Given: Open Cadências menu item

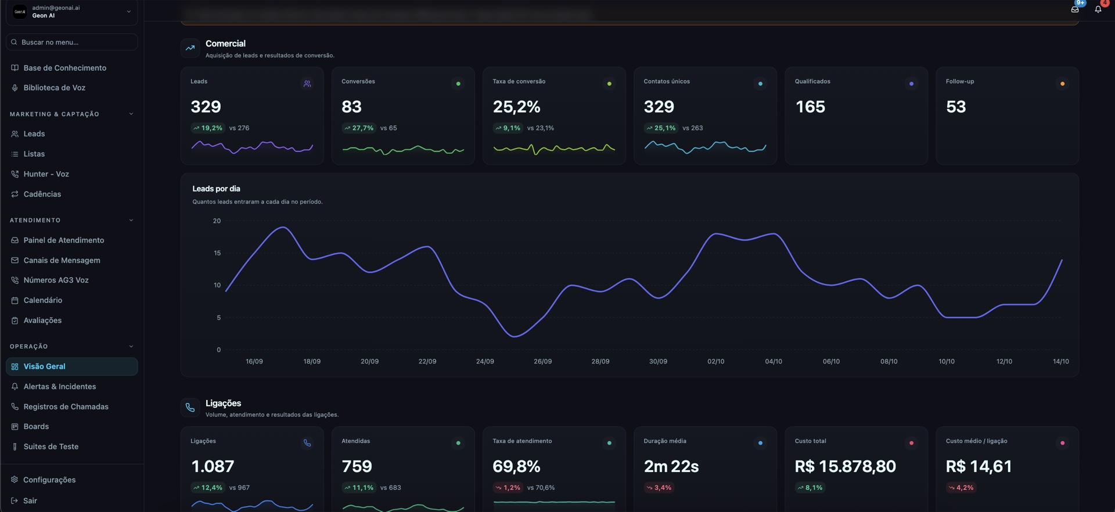Looking at the screenshot, I should pyautogui.click(x=72, y=194).
